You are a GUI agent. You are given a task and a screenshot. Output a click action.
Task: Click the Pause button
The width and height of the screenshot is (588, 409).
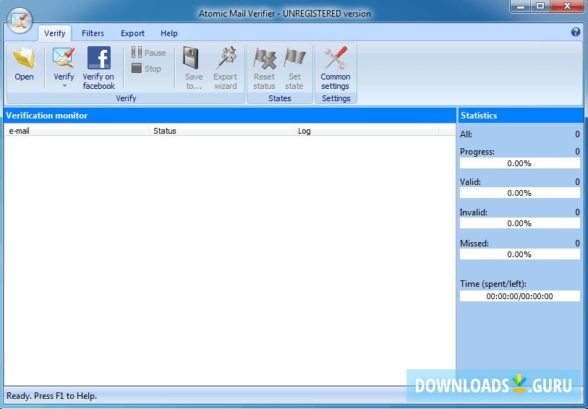pos(149,53)
